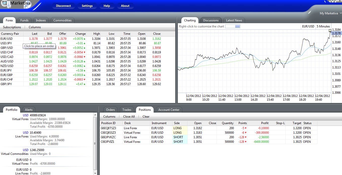Sort positions by the Profit header

click(x=258, y=123)
